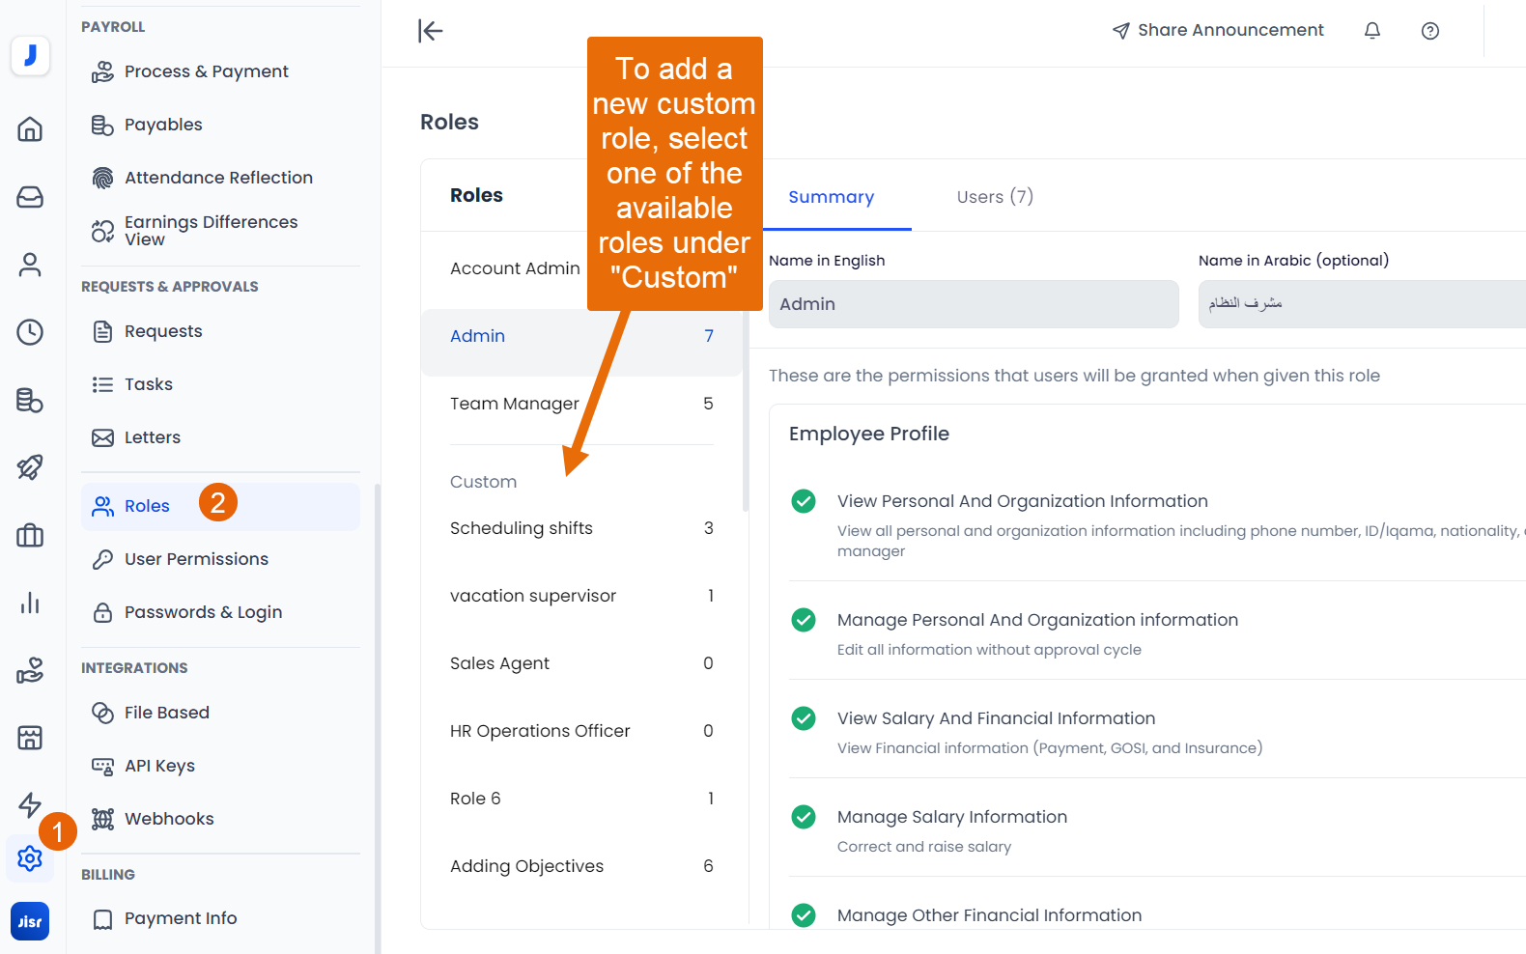Open Passwords & Login settings
Screen dimensions: 1526x954
tap(203, 612)
